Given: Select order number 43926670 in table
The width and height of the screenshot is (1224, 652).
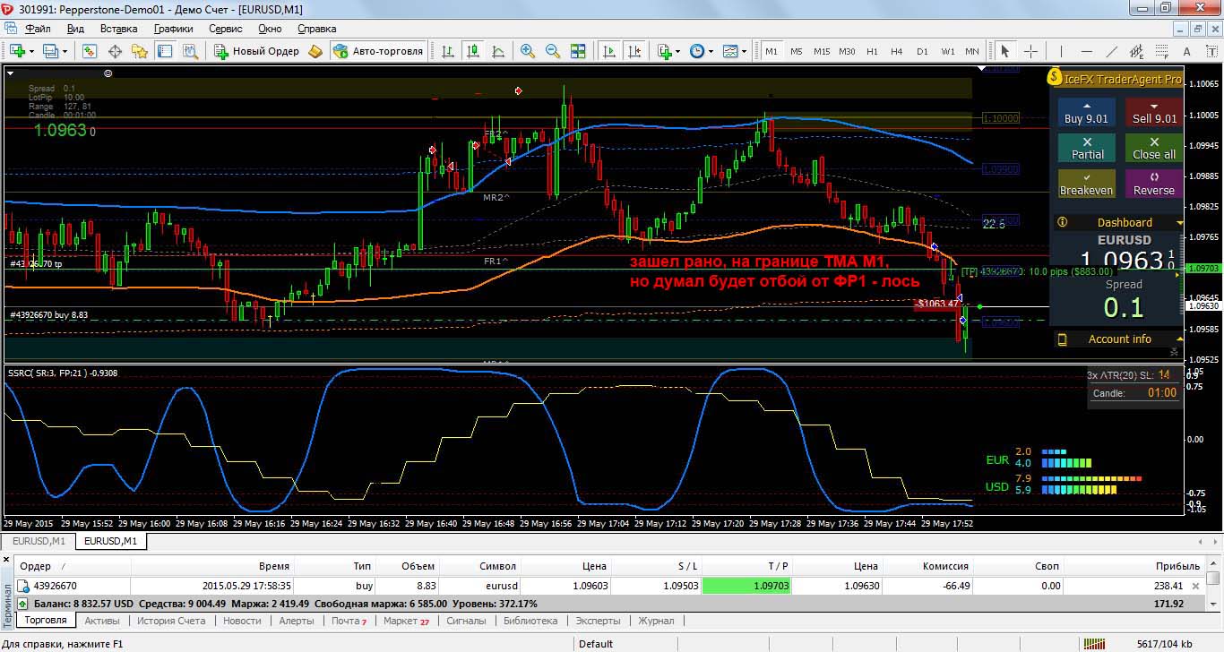Looking at the screenshot, I should [x=56, y=586].
